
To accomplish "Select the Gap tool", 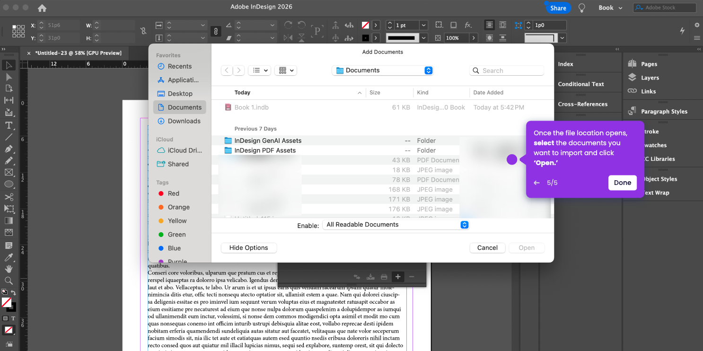I will [x=9, y=100].
